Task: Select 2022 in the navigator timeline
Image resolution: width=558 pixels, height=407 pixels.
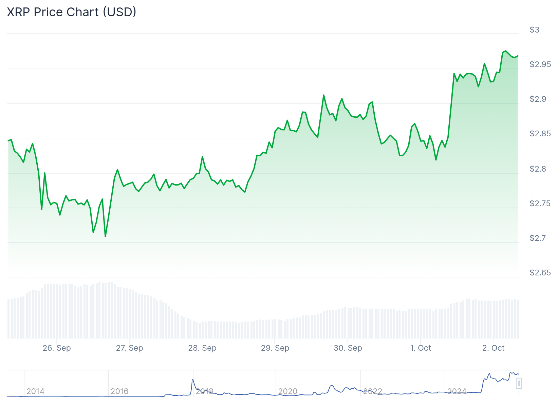Action: 373,391
